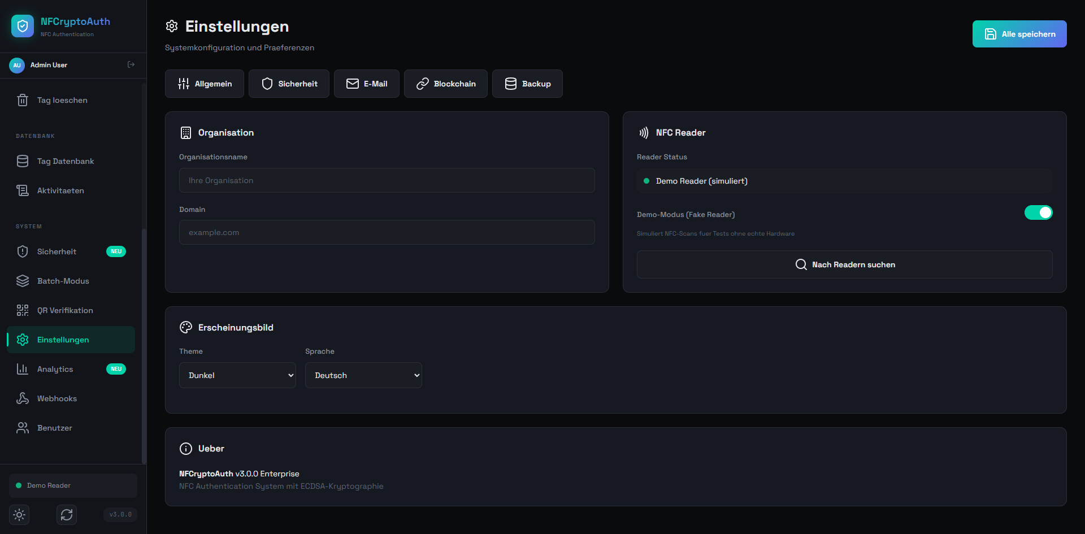Click the refresh icon in sidebar footer

(x=67, y=515)
